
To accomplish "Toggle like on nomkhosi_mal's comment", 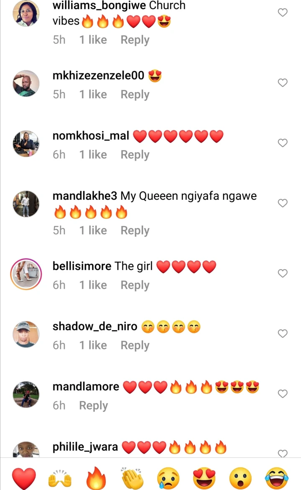I will 283,143.
